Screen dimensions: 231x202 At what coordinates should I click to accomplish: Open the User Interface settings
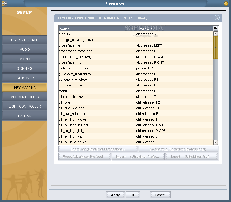[24, 40]
